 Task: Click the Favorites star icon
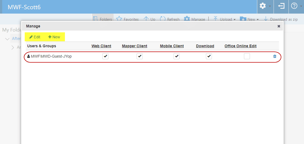click(x=119, y=19)
